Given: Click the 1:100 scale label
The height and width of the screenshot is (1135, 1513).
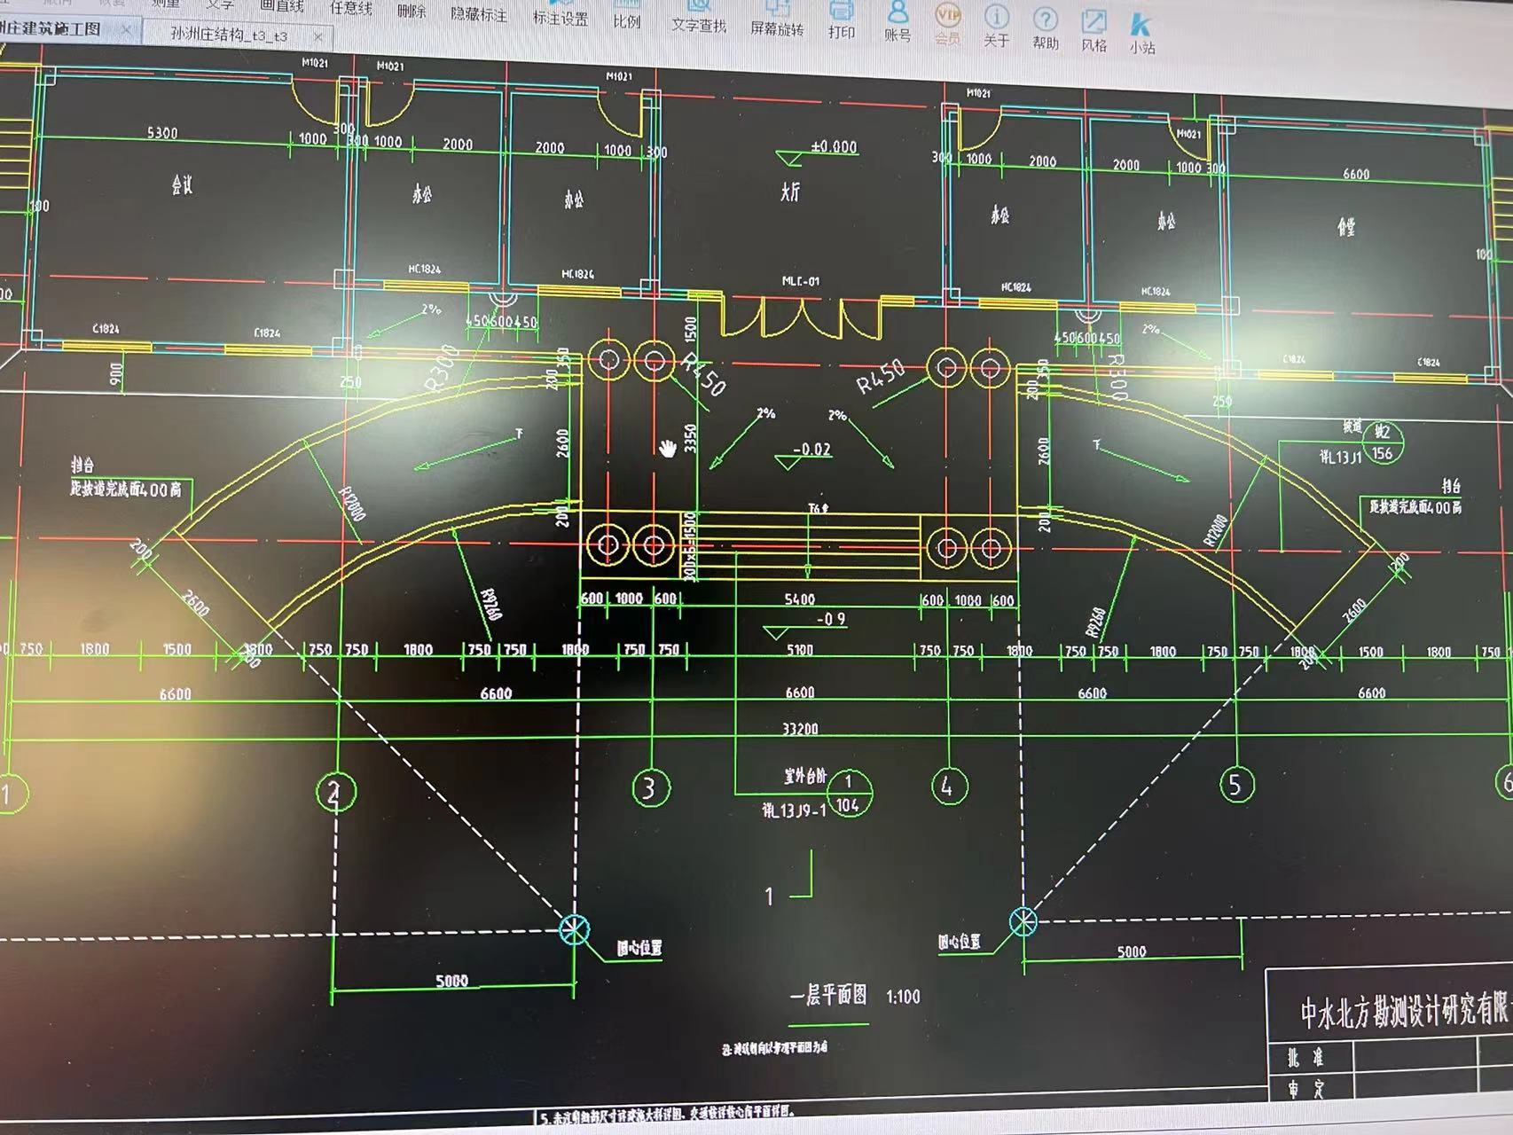Looking at the screenshot, I should (x=903, y=997).
